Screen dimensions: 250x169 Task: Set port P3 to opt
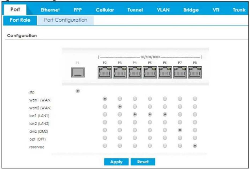[120, 138]
